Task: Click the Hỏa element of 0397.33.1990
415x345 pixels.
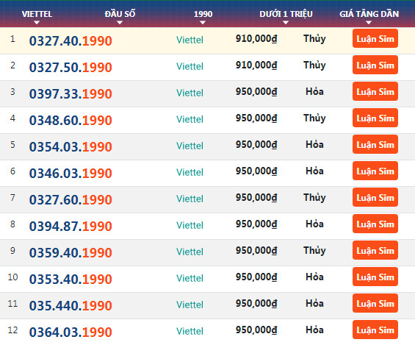Action: (x=314, y=91)
